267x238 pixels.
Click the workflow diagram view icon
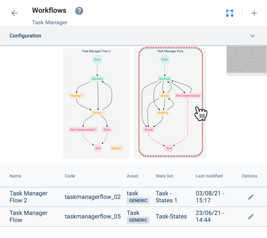pyautogui.click(x=230, y=13)
